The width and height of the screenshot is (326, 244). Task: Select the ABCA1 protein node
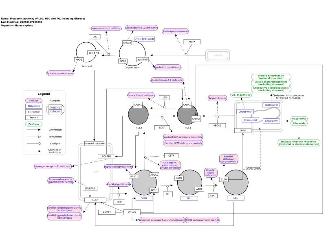[217, 125]
